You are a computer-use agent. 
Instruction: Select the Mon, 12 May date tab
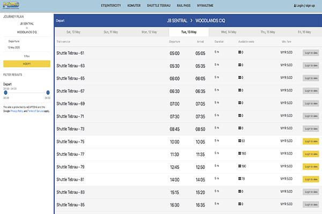coord(152,32)
